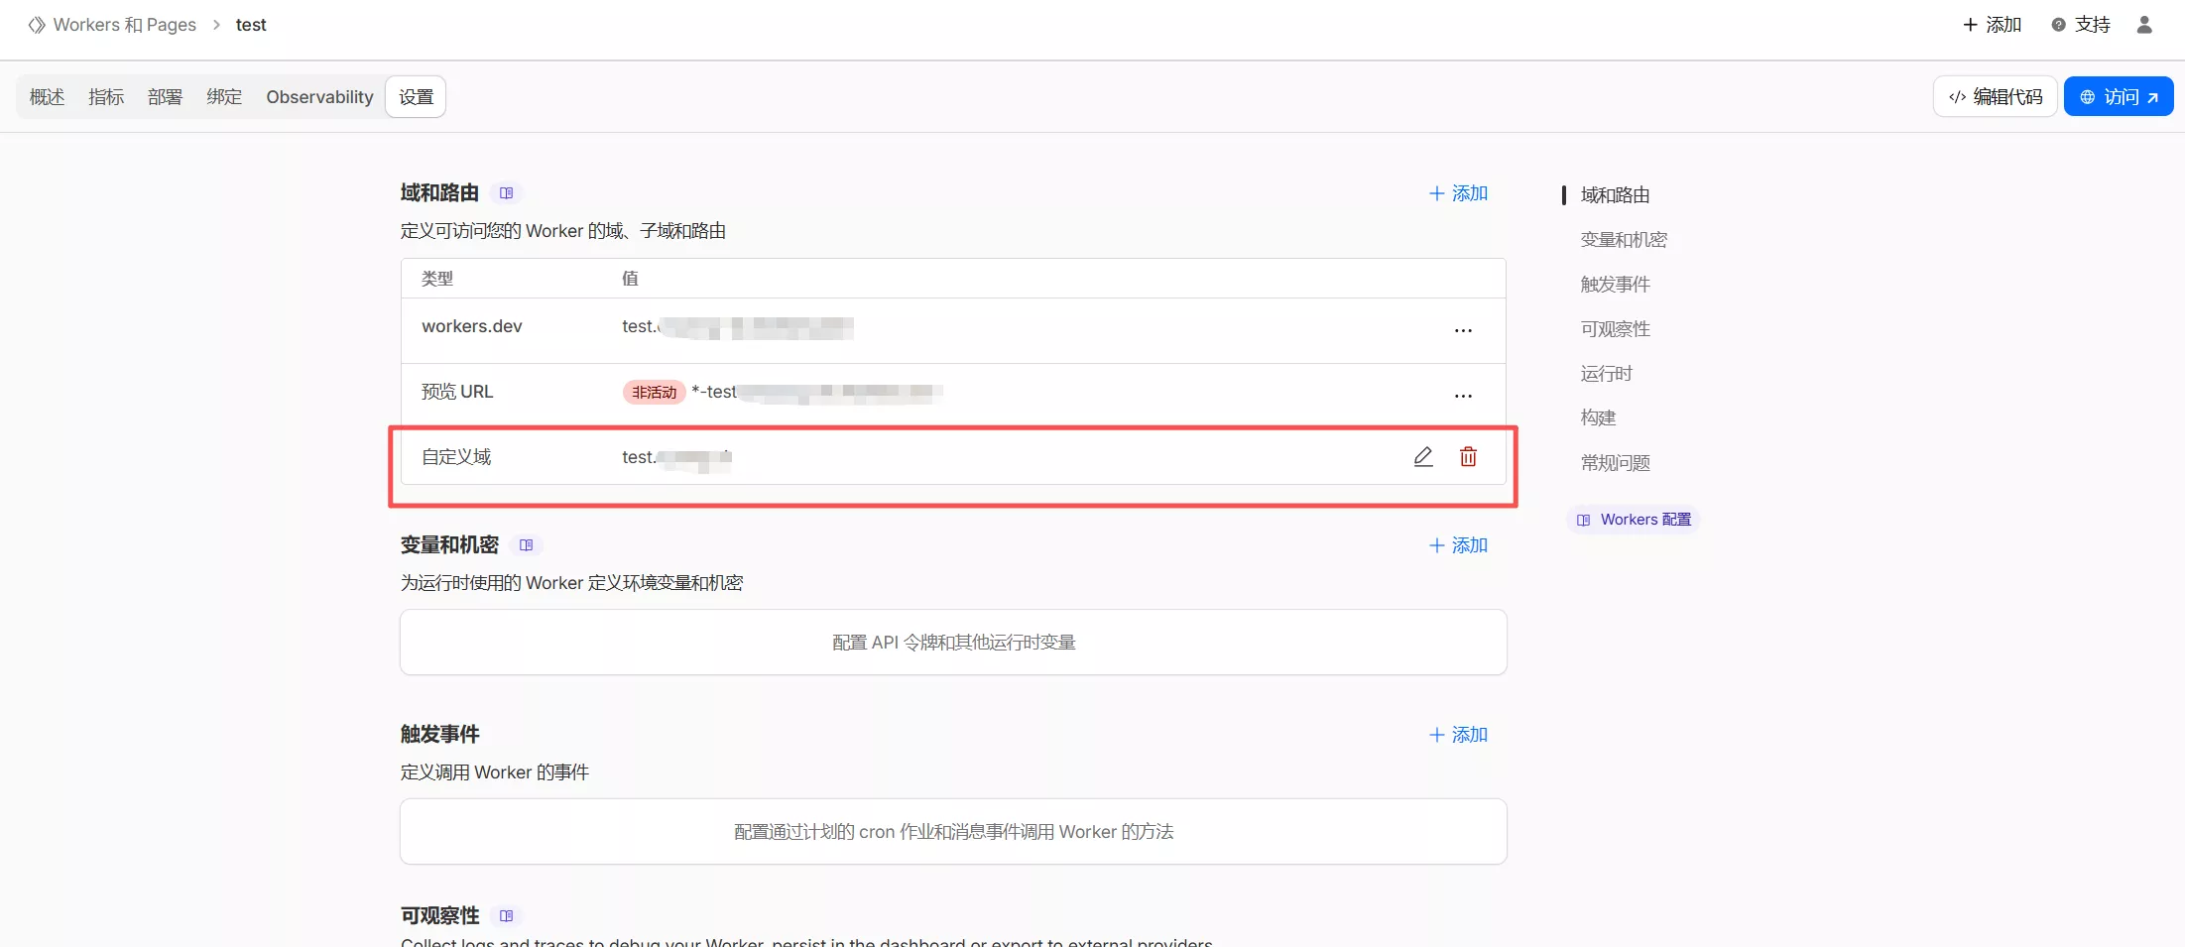
Task: Open more options for workers.dev row
Action: click(1463, 330)
